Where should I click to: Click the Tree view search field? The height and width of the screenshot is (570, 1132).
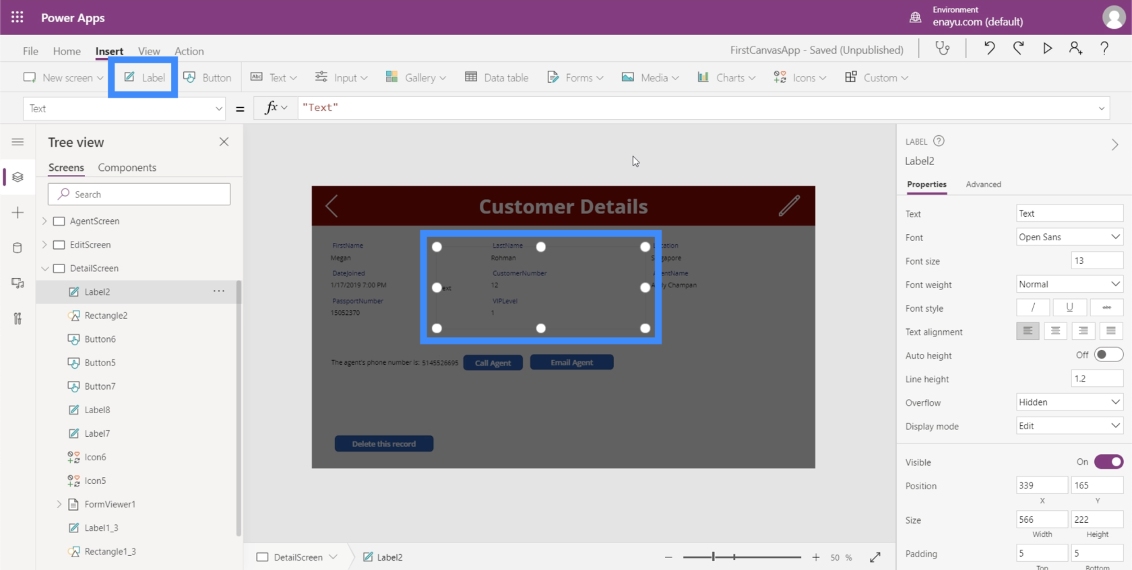click(139, 194)
